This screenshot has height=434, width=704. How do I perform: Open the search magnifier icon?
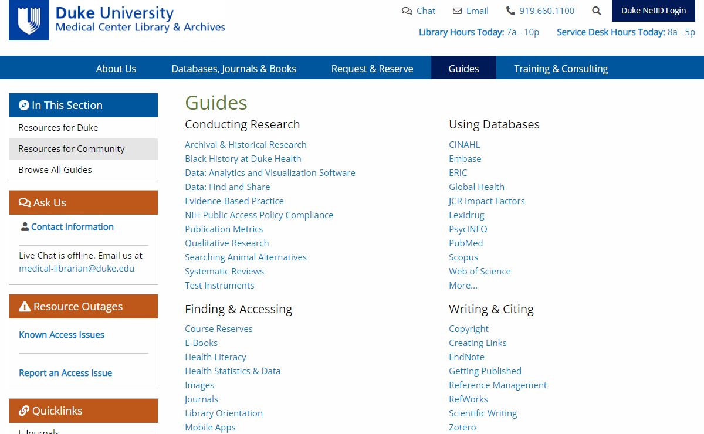pyautogui.click(x=597, y=11)
